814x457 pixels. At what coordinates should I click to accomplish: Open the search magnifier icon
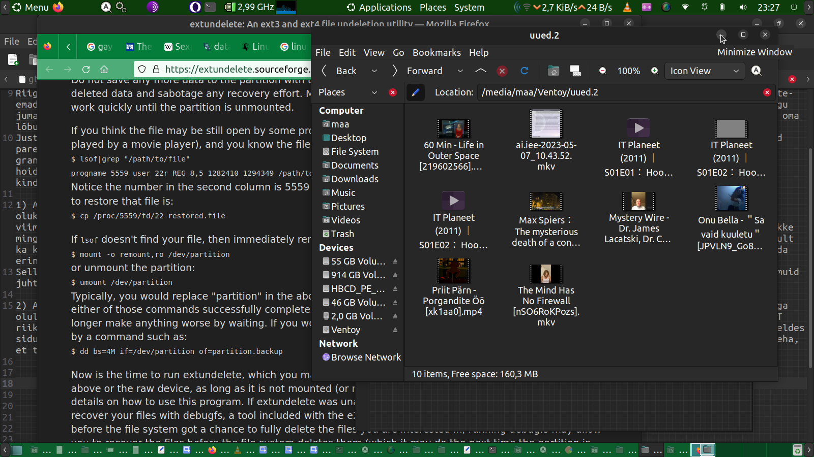point(757,71)
